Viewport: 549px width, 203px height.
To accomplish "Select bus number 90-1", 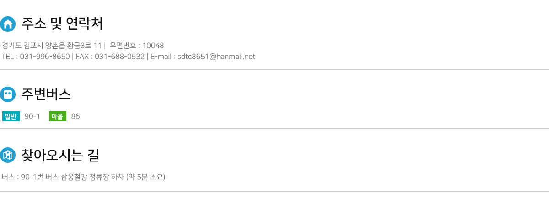I will 32,116.
